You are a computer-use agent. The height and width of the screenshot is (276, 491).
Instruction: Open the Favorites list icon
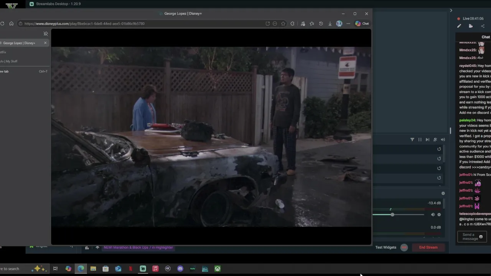click(312, 23)
